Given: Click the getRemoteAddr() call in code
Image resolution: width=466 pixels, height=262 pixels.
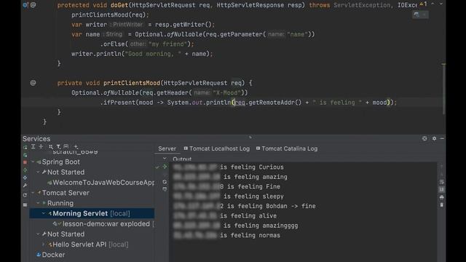Looking at the screenshot, I should point(275,103).
